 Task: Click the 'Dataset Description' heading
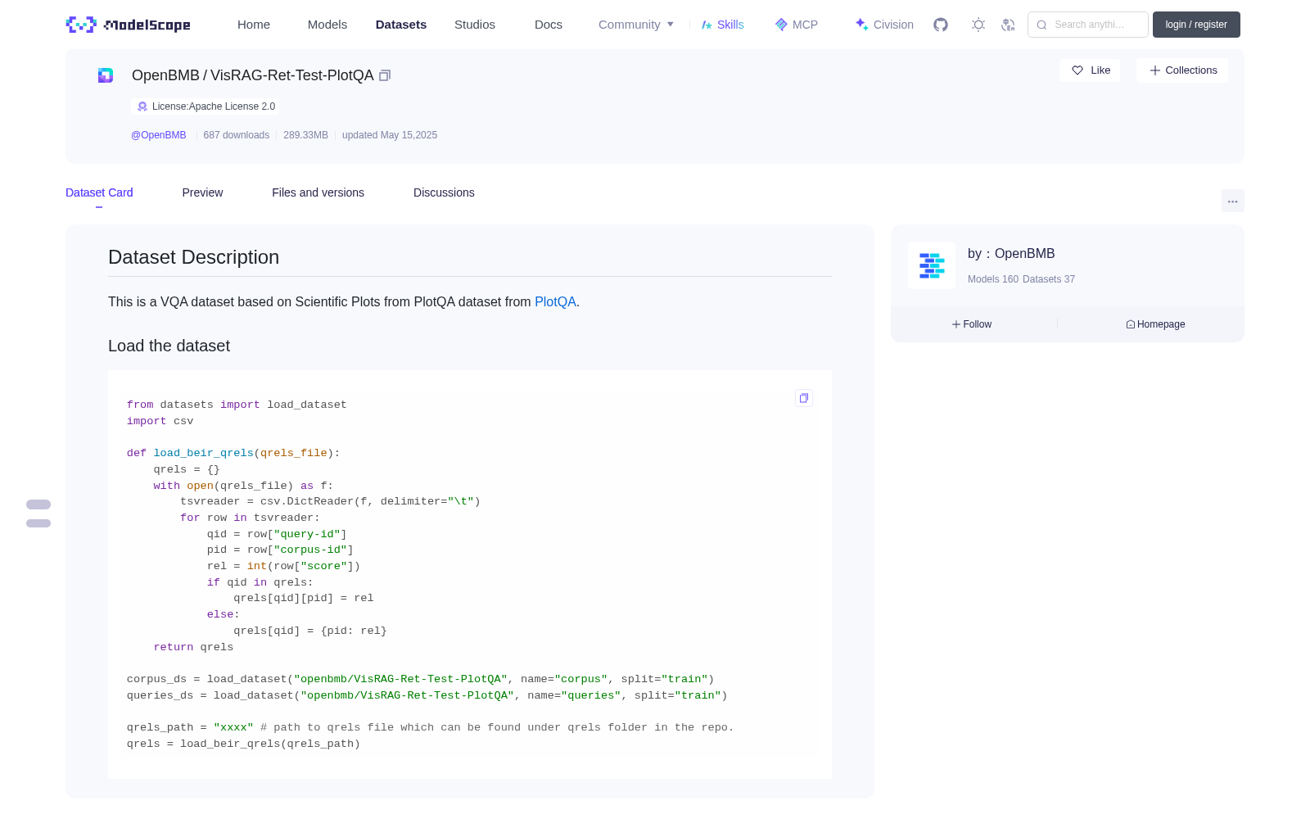(x=193, y=257)
